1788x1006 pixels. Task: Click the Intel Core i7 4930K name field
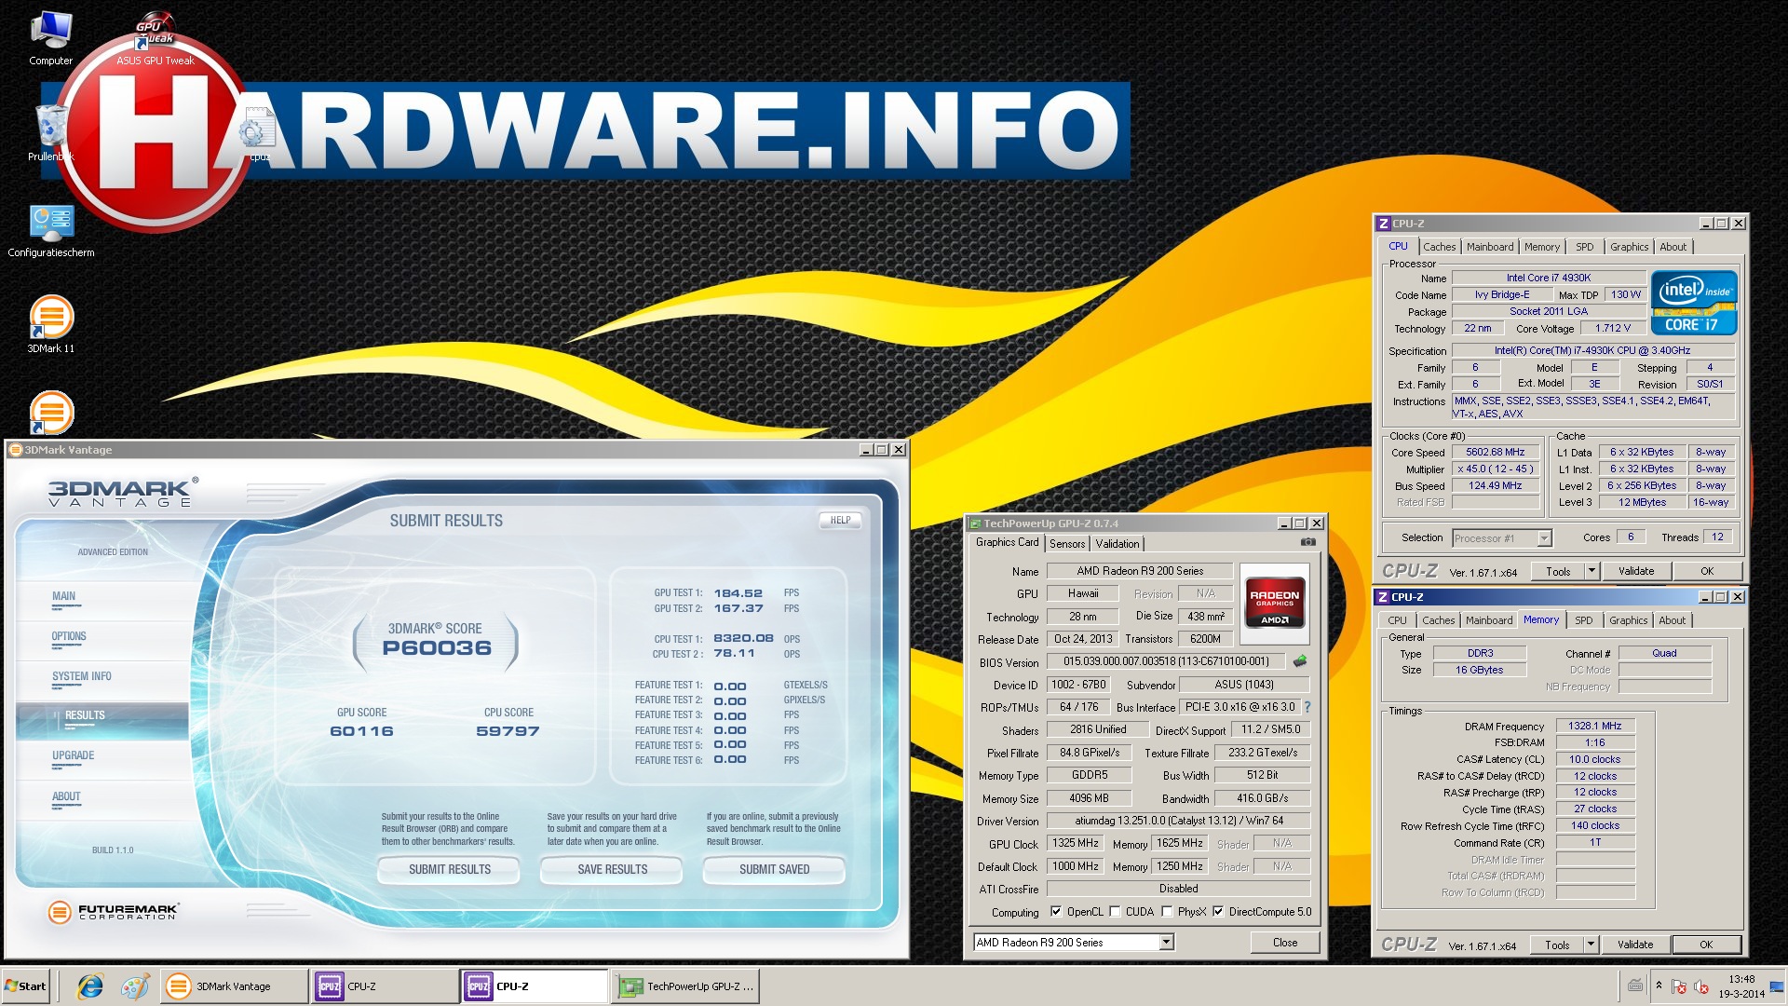[x=1549, y=278]
